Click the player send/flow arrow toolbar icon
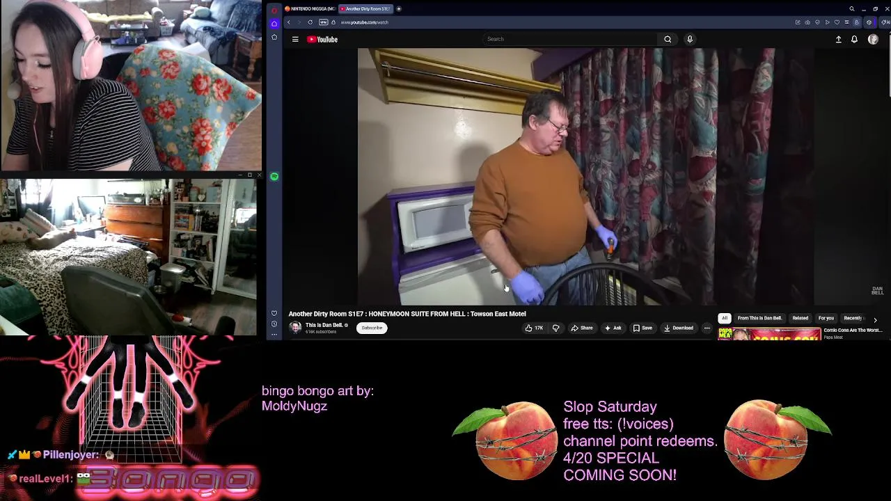The height and width of the screenshot is (501, 891). coord(827,22)
